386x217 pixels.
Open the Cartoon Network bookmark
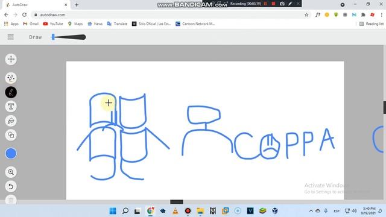tap(195, 24)
